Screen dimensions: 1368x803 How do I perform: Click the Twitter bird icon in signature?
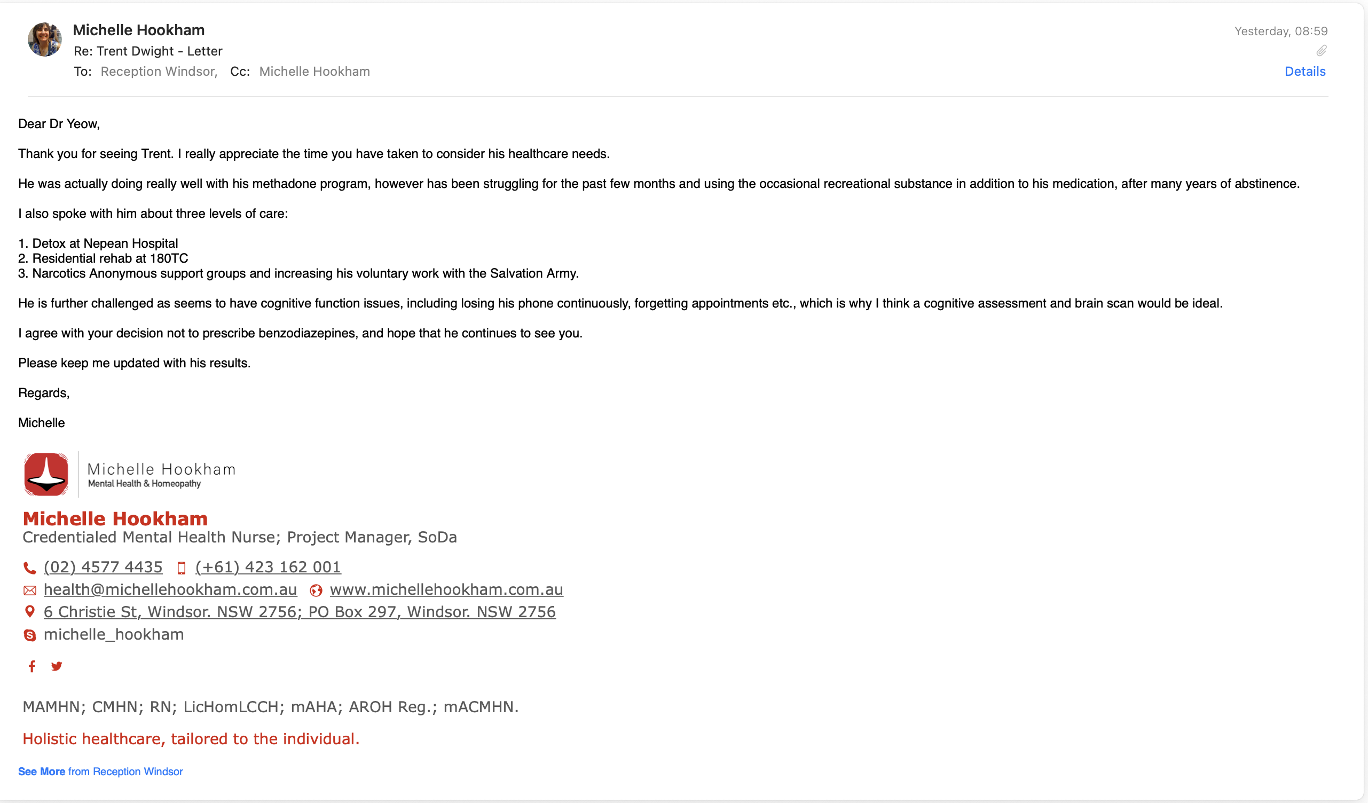[x=57, y=666]
